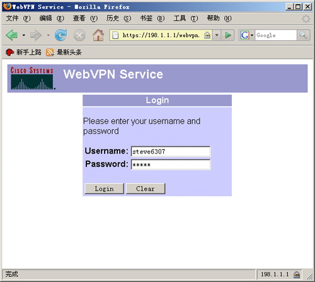Click the Clear button
The width and height of the screenshot is (315, 282).
click(x=146, y=189)
